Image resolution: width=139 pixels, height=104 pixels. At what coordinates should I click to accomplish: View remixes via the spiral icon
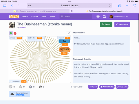coord(30,87)
